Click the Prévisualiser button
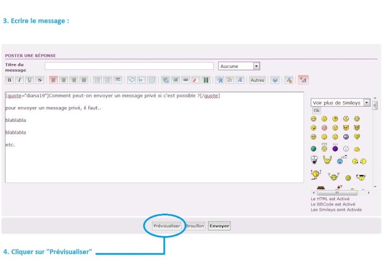This screenshot has height=270, width=382. (x=167, y=226)
